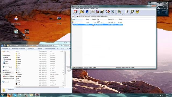The image size is (172, 97).
Task: Open In Bibliothek aufnehmen dropdown
Action: coord(19,48)
